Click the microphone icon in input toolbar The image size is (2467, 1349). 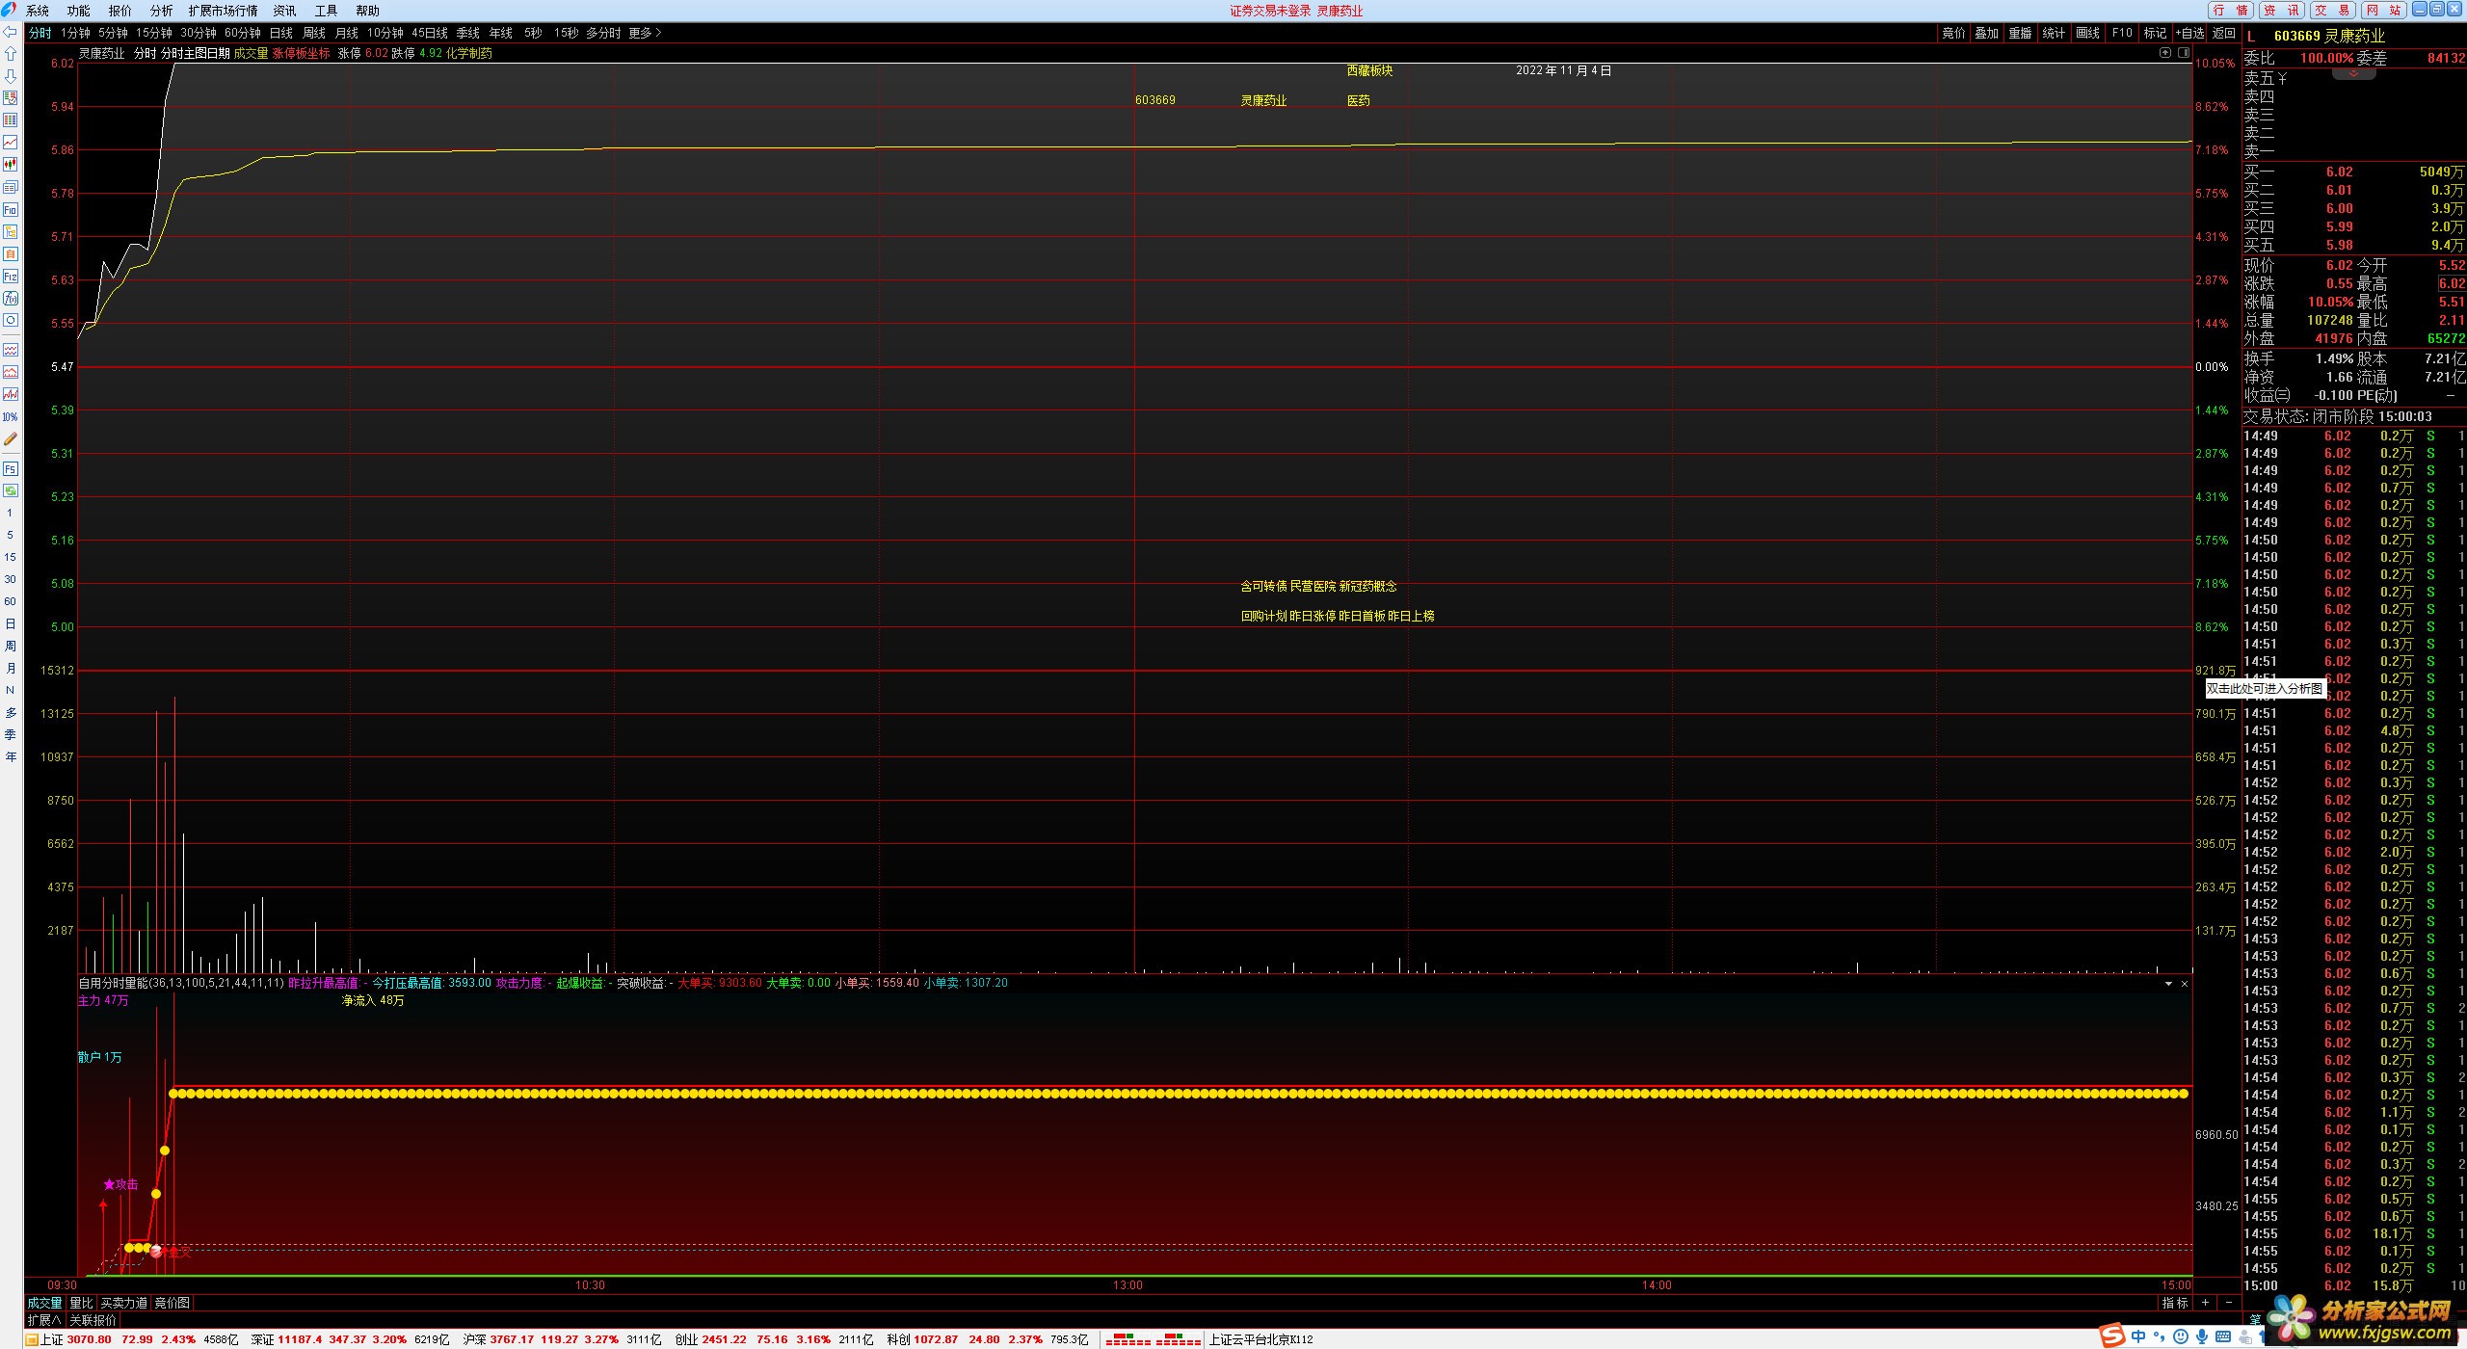pos(2201,1336)
